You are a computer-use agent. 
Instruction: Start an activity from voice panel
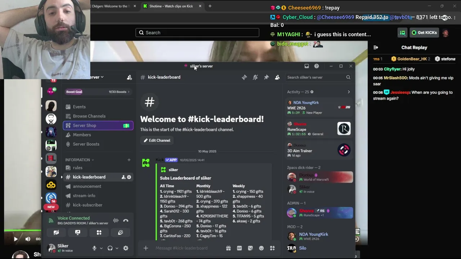pos(99,233)
